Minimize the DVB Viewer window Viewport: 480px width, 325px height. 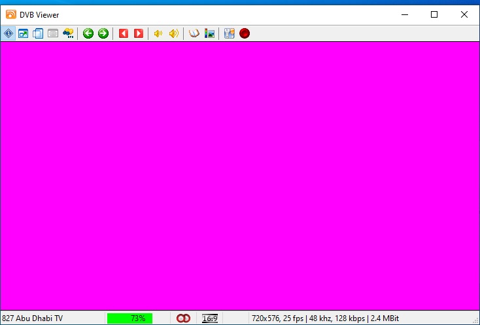pyautogui.click(x=405, y=14)
